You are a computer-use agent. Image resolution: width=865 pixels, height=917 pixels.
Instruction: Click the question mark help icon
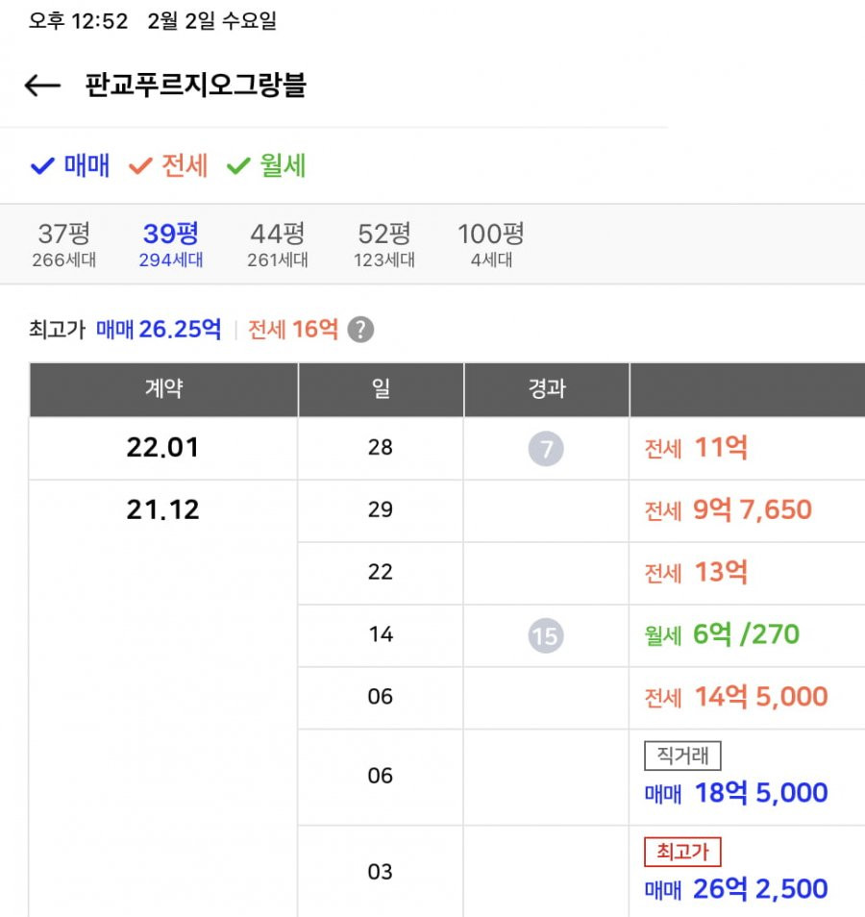click(360, 330)
